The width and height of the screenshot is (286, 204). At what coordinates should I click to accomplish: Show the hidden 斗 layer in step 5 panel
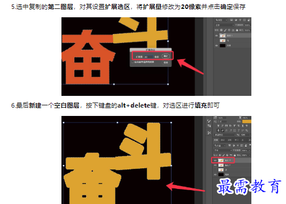click(216, 41)
